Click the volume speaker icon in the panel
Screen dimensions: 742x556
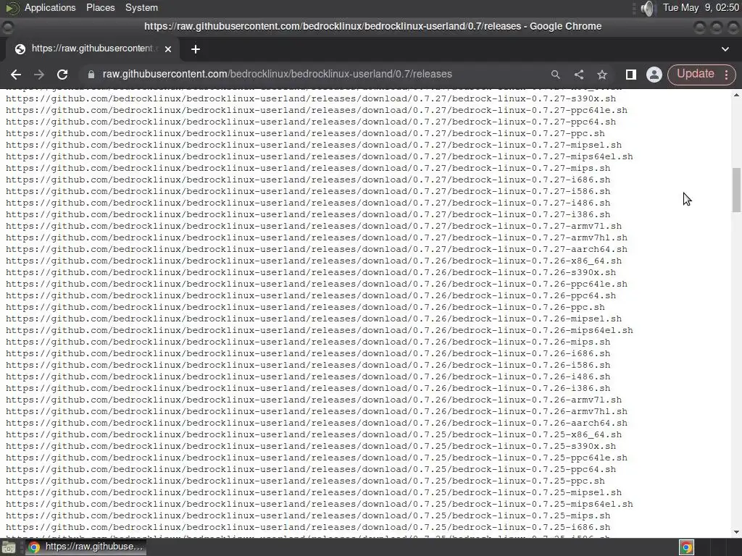(648, 8)
